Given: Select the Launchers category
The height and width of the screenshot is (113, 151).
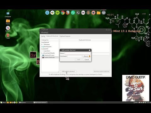Looking at the screenshot, I should 47,51.
